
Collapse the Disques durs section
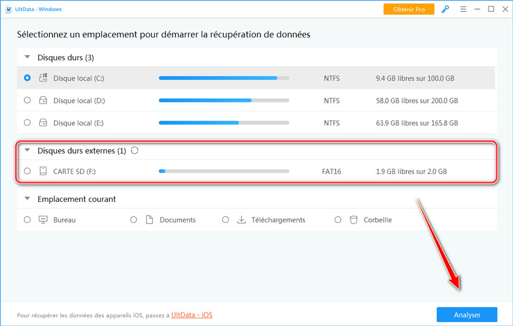click(27, 58)
